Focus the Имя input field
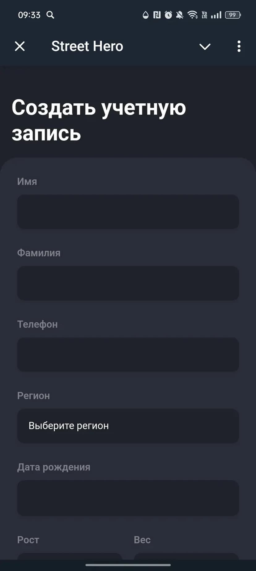This screenshot has width=256, height=571. click(128, 212)
